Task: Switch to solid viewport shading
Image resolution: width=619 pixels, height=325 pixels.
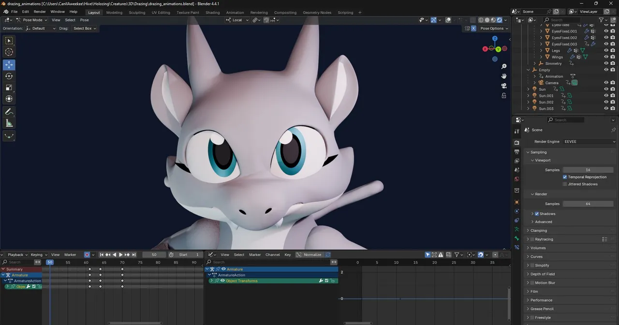Action: (487, 20)
